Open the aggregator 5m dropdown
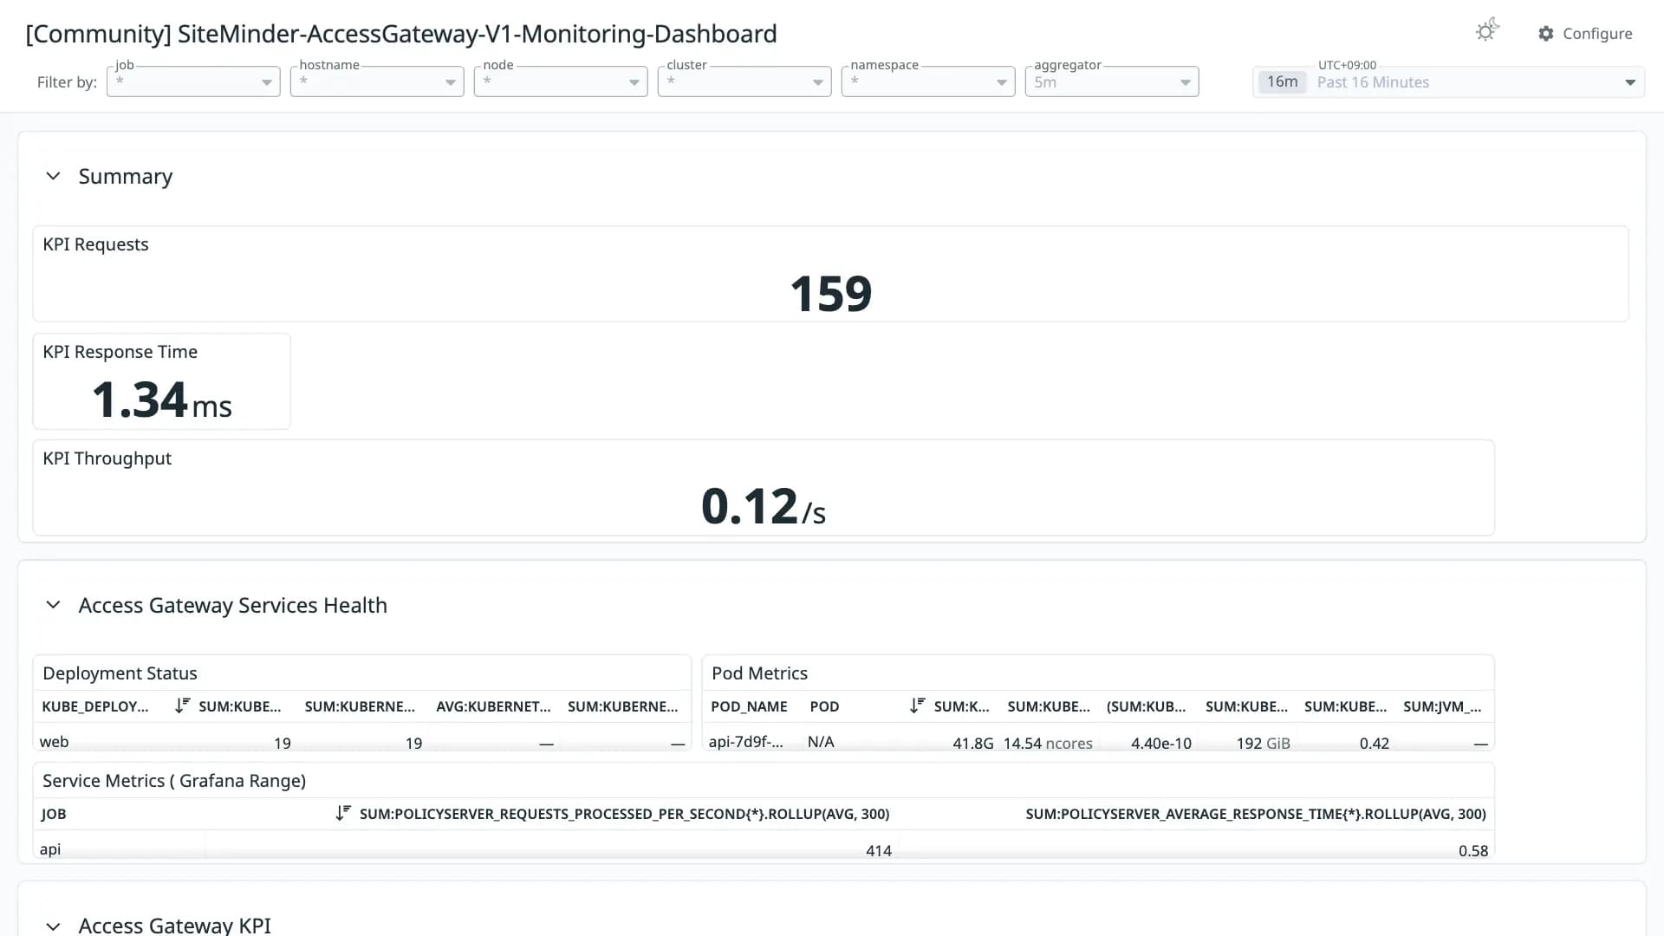The height and width of the screenshot is (936, 1664). click(1112, 81)
